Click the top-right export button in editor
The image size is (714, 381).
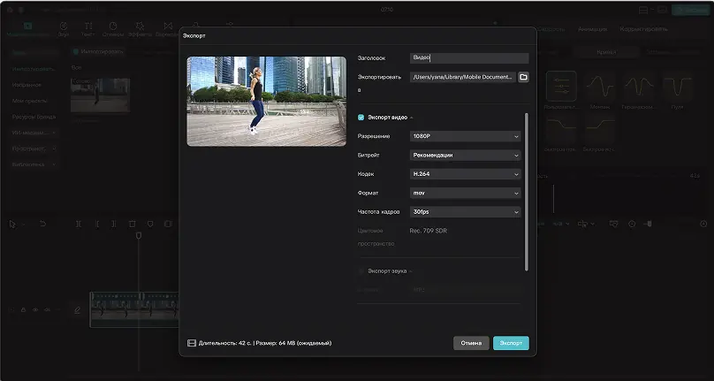pyautogui.click(x=690, y=10)
